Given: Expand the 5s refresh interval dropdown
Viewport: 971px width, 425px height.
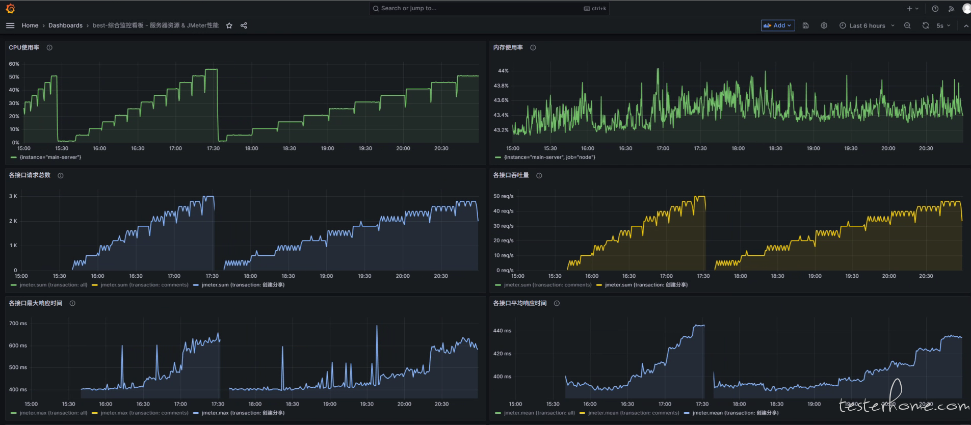Looking at the screenshot, I should (943, 25).
